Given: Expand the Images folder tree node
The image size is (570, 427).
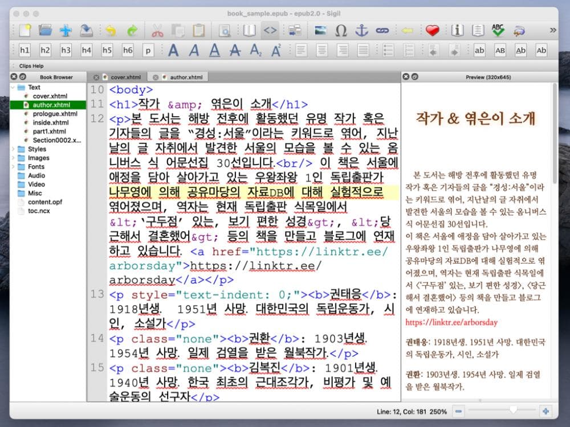Looking at the screenshot, I should point(13,158).
